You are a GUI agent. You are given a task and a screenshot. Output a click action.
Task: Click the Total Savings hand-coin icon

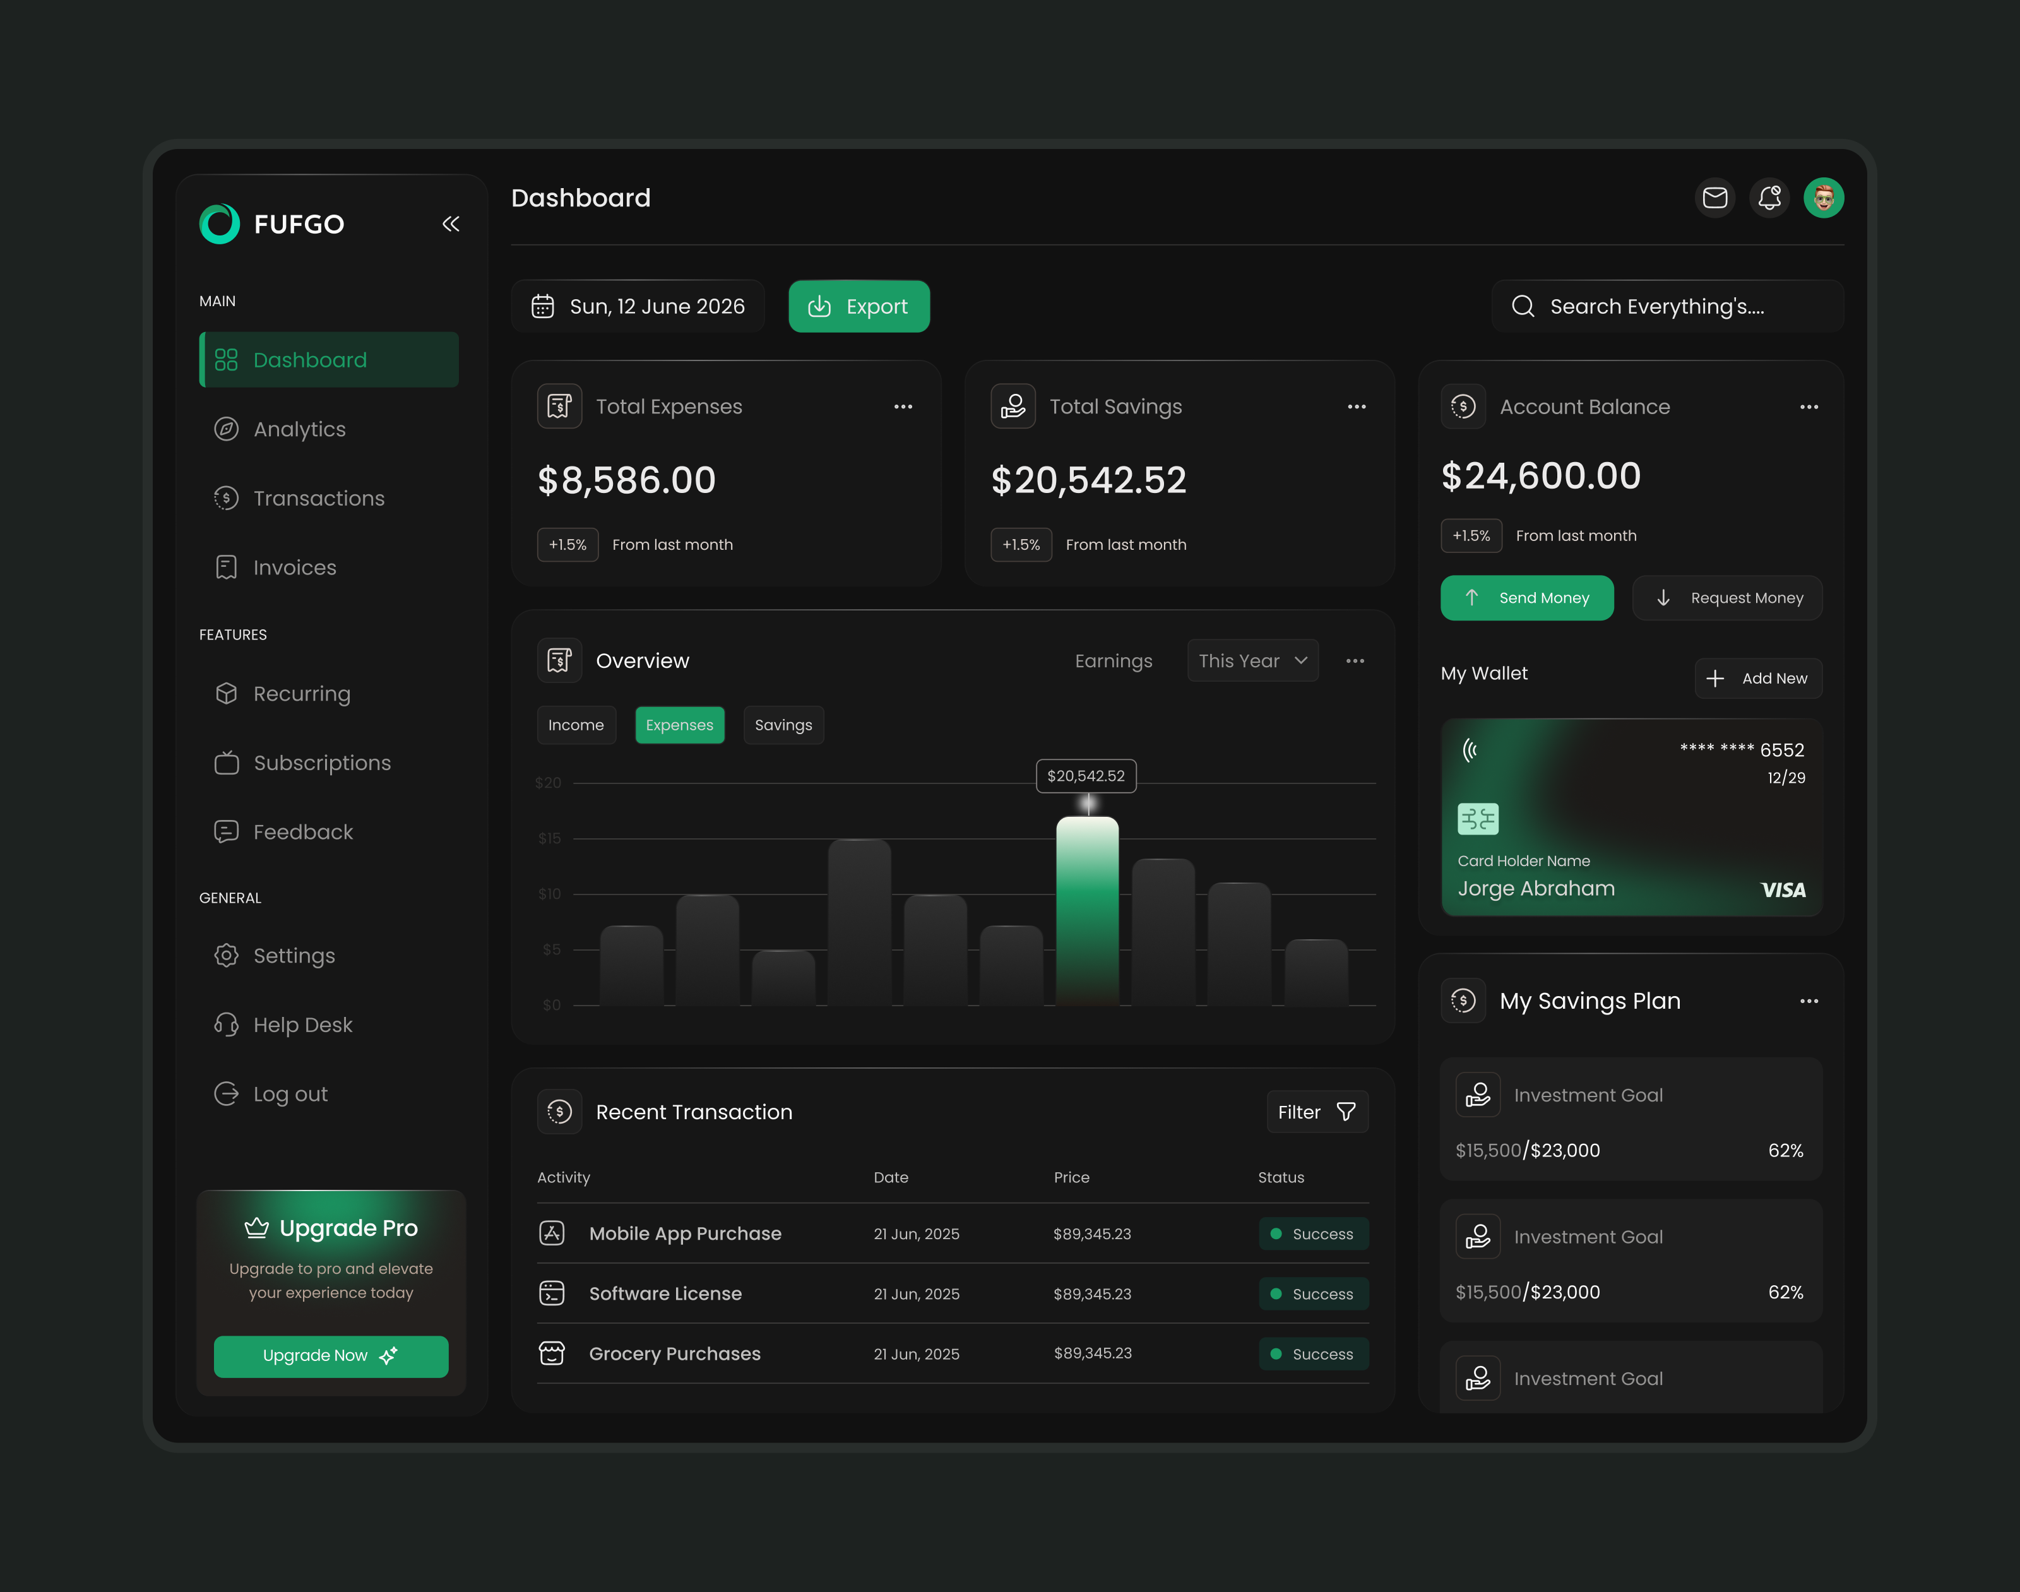click(1013, 407)
